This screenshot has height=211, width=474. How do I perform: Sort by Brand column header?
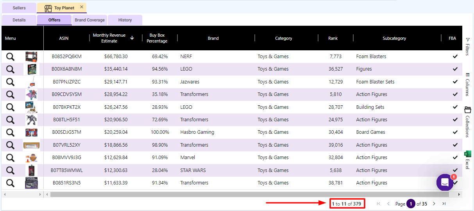213,38
